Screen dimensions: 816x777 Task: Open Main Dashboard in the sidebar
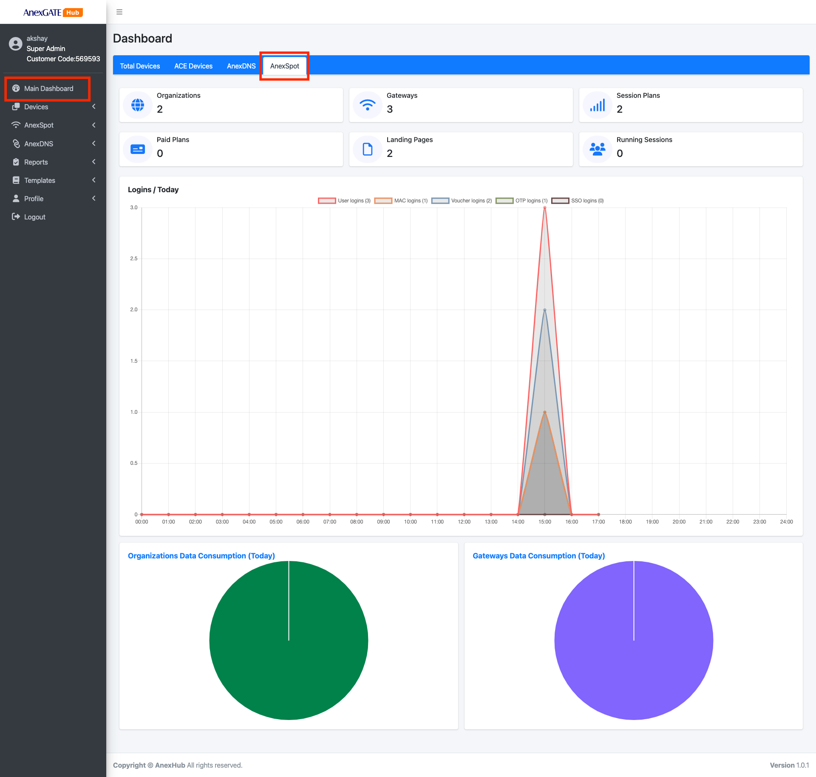pyautogui.click(x=48, y=88)
